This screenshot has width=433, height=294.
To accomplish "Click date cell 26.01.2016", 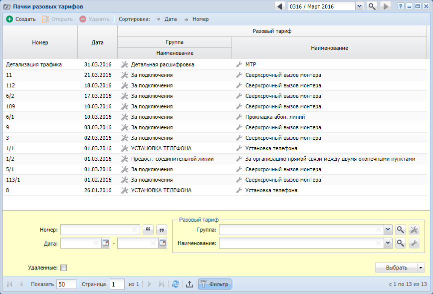I will pos(98,190).
